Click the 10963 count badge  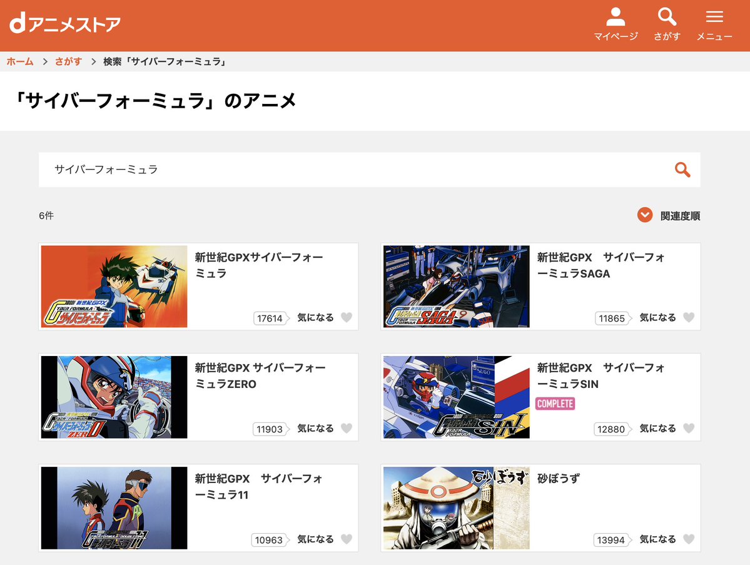point(270,540)
